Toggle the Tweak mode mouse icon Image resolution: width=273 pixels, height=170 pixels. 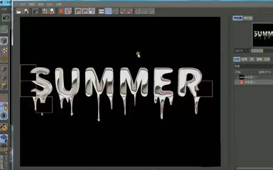tap(4, 107)
